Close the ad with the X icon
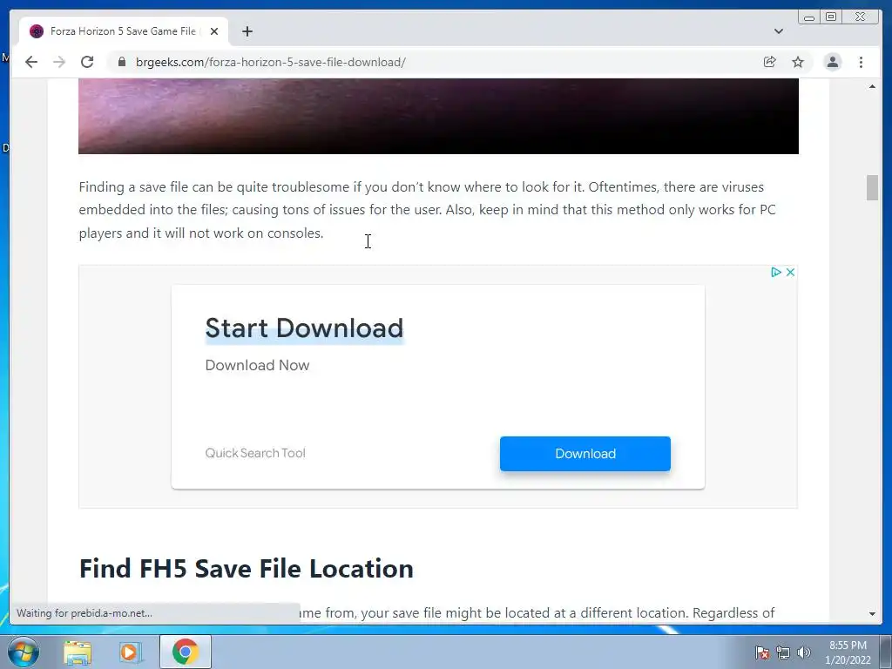The height and width of the screenshot is (669, 892). pos(790,272)
